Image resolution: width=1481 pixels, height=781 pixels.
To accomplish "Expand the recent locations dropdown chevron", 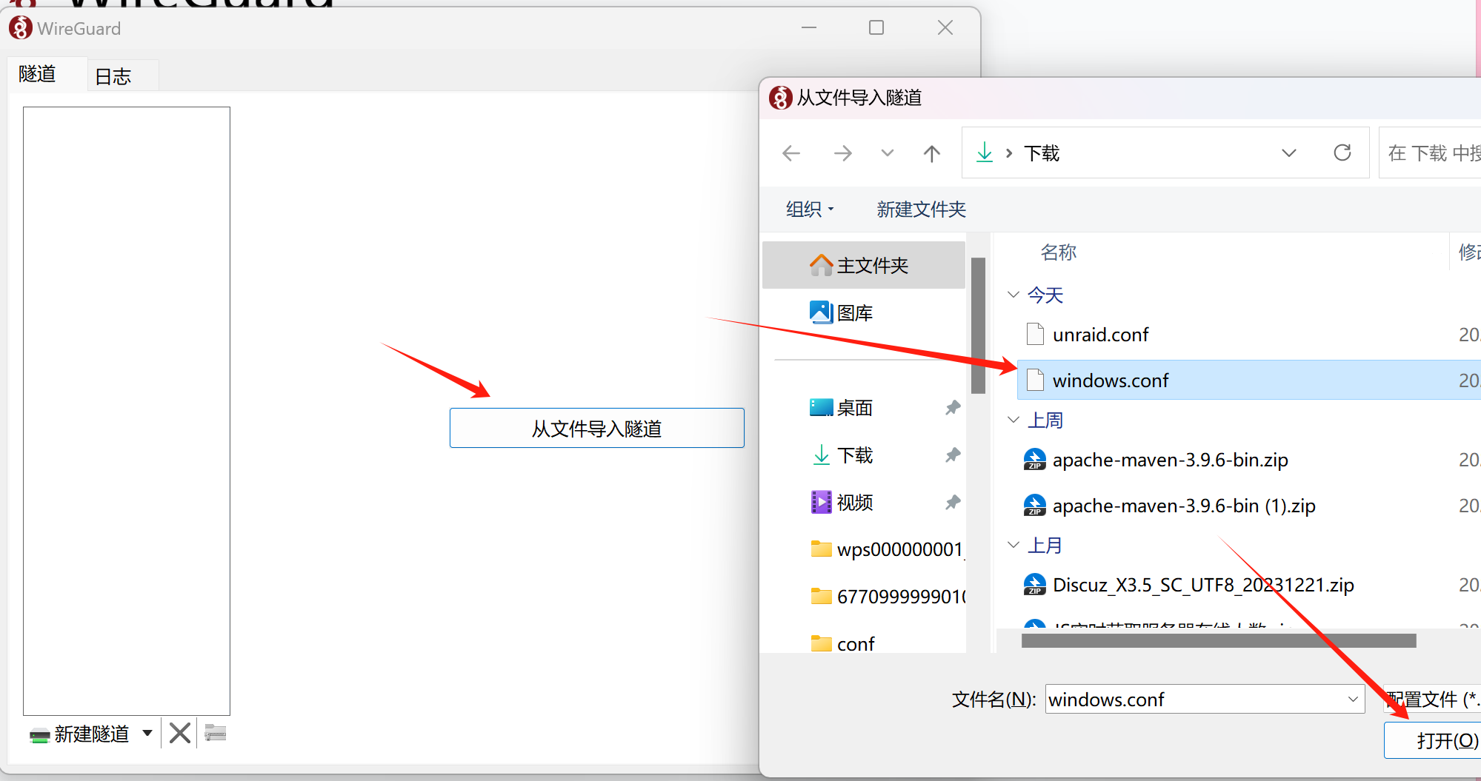I will (x=887, y=153).
